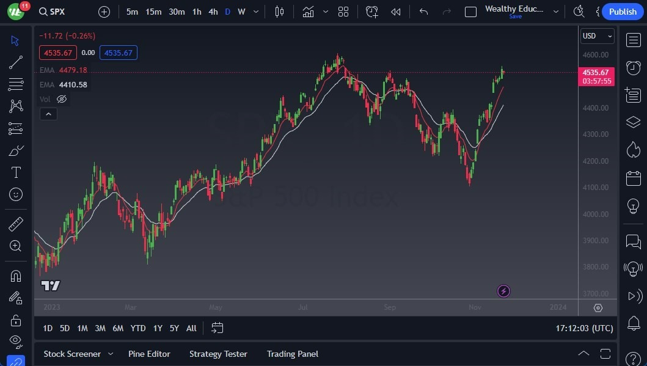647x366 pixels.
Task: Start Bar Replay mode
Action: 395,11
